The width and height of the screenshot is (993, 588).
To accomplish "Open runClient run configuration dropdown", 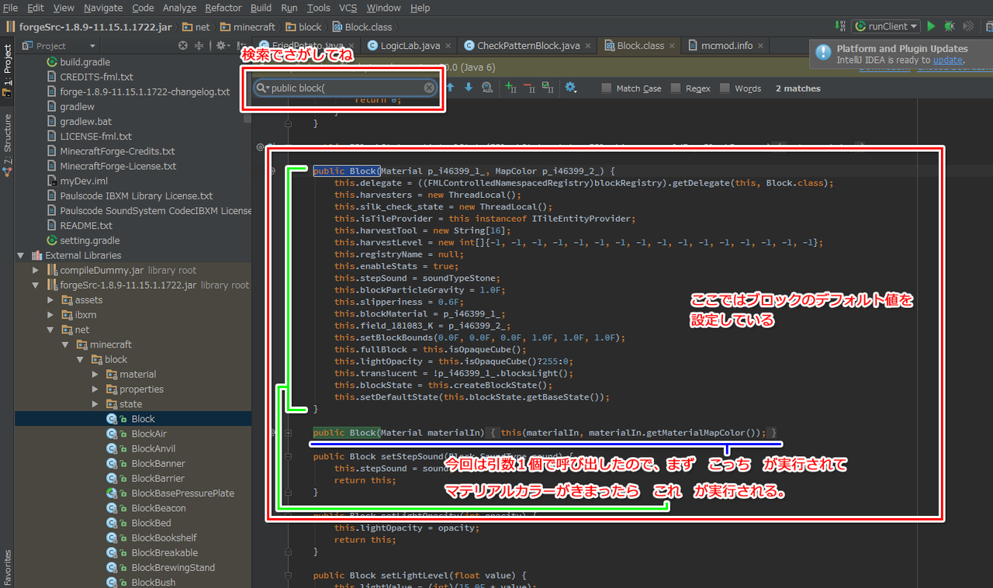I will pos(886,26).
